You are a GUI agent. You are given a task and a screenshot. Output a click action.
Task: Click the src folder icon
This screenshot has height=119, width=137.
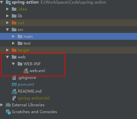pyautogui.click(x=14, y=30)
